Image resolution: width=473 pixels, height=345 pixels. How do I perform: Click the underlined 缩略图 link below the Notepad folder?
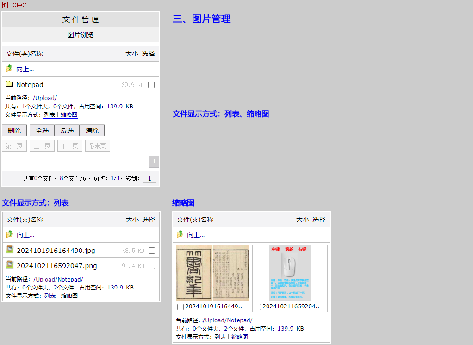[x=69, y=115]
